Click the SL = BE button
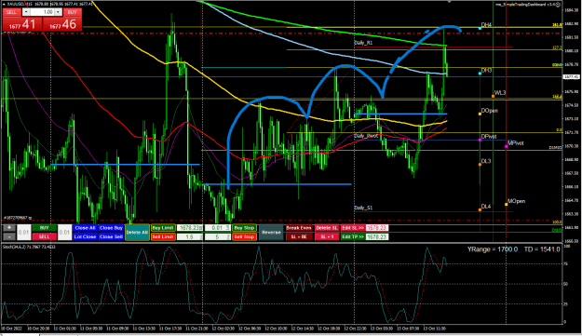Viewport: 582px width, 336px height. [299, 236]
